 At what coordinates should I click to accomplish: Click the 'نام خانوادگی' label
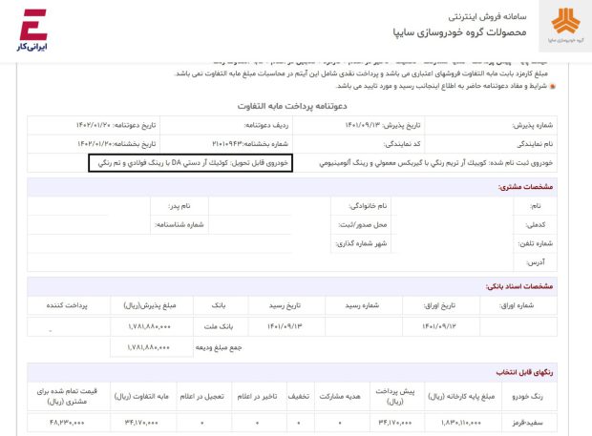click(368, 206)
